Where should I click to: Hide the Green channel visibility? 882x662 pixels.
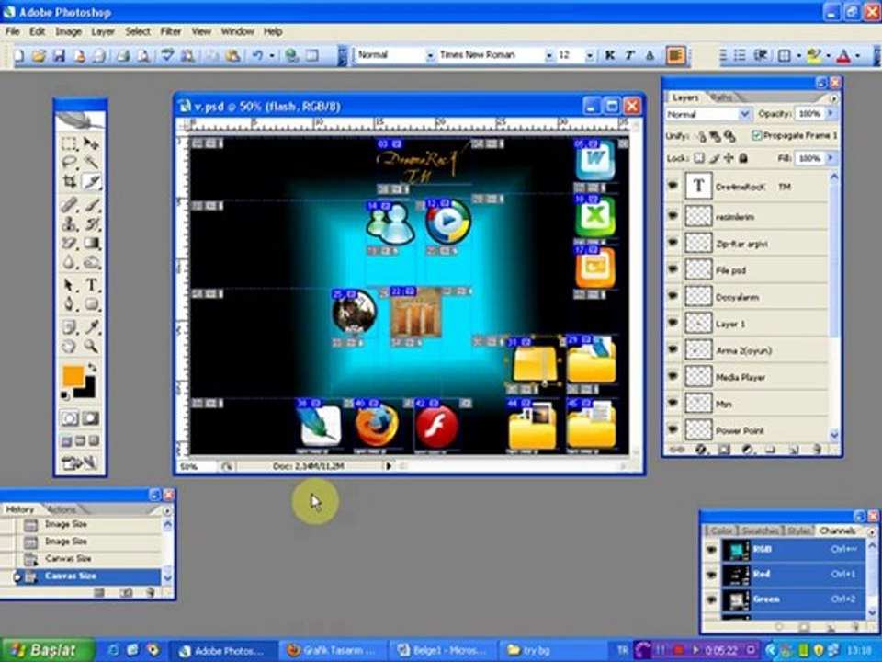click(711, 599)
